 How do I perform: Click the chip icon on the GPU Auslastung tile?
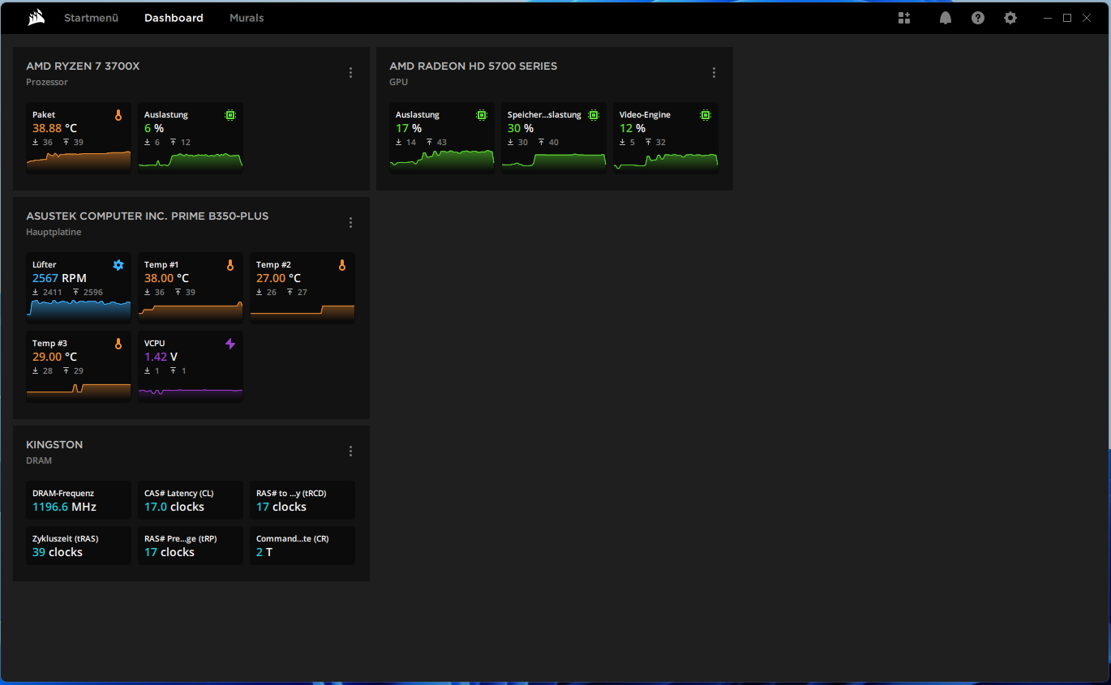[x=482, y=115]
